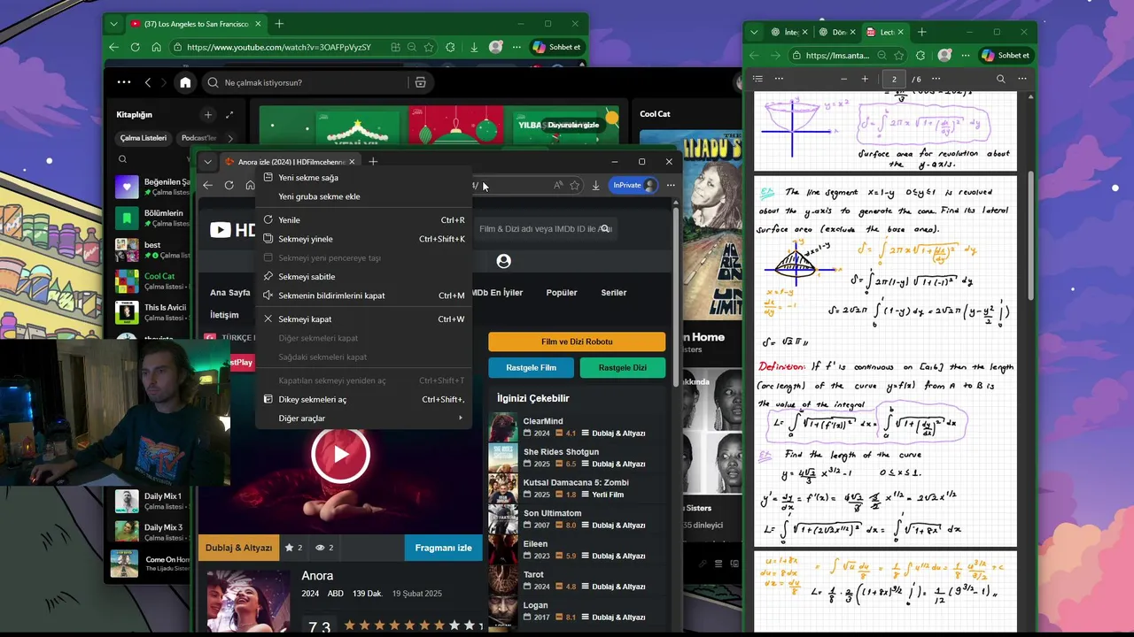The height and width of the screenshot is (637, 1134).
Task: Open a new tab in the InPrivate window
Action: (373, 162)
